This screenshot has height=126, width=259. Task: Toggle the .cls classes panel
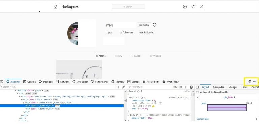pyautogui.click(x=180, y=87)
